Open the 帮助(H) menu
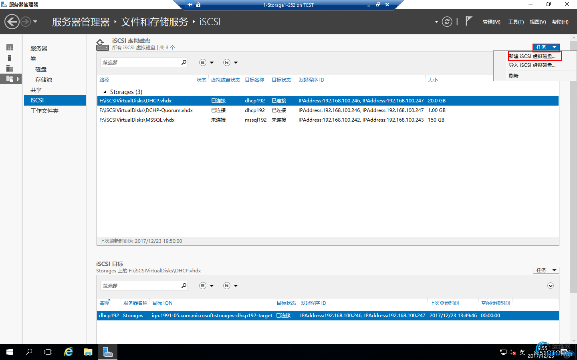The height and width of the screenshot is (360, 577). [x=560, y=22]
